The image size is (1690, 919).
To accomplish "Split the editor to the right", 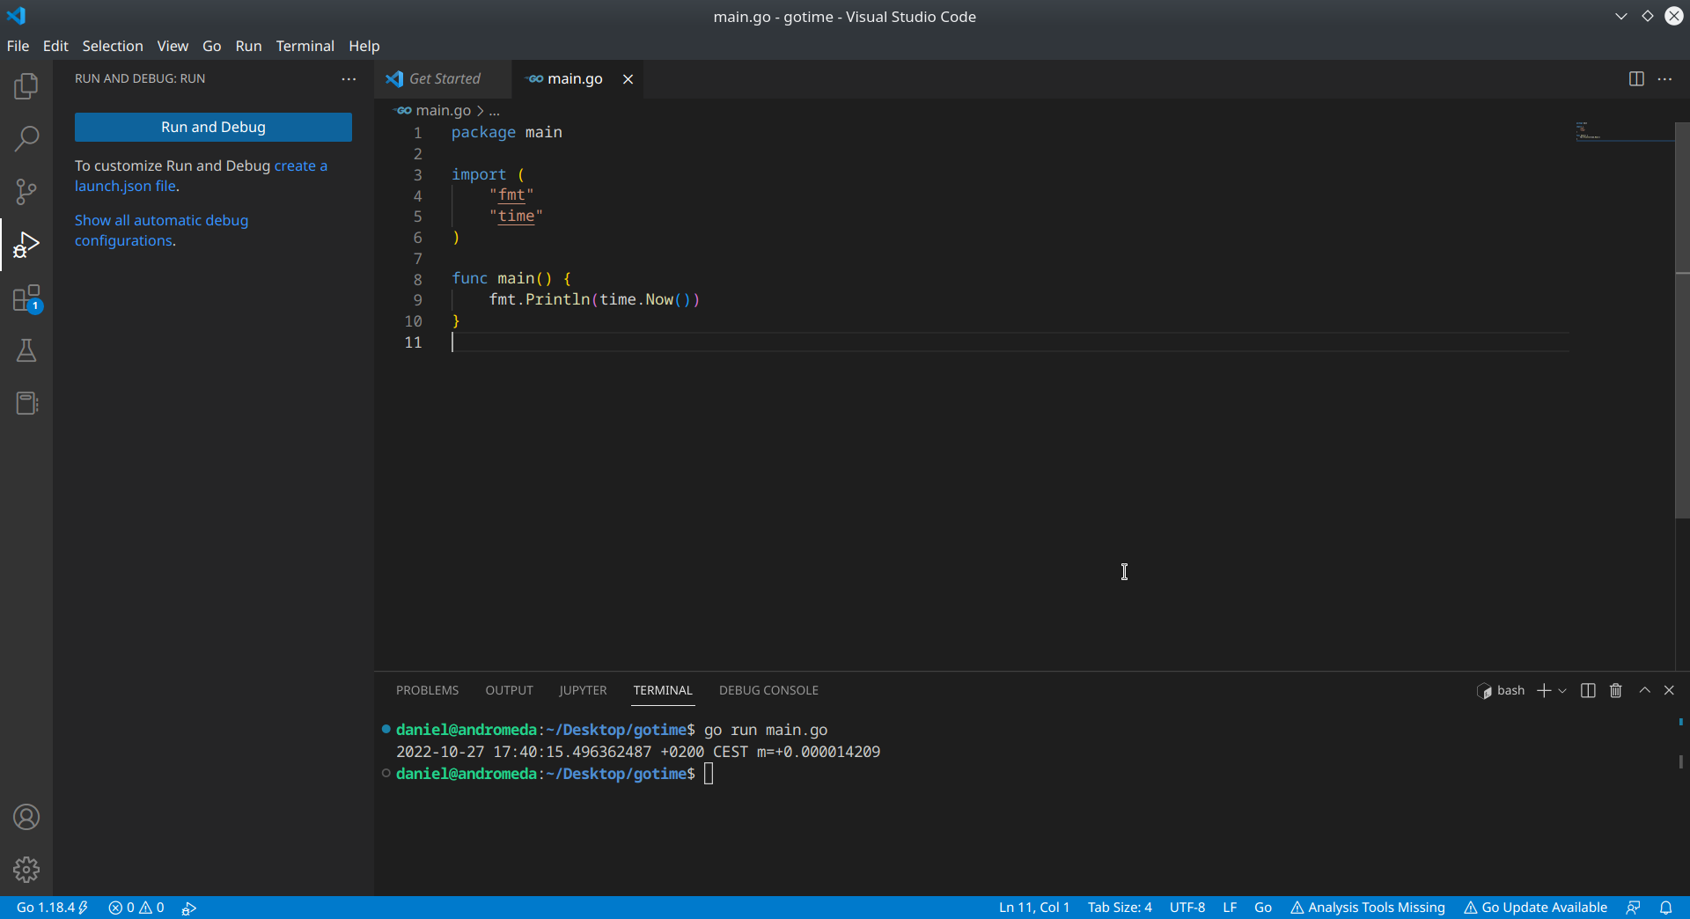I will click(1636, 78).
